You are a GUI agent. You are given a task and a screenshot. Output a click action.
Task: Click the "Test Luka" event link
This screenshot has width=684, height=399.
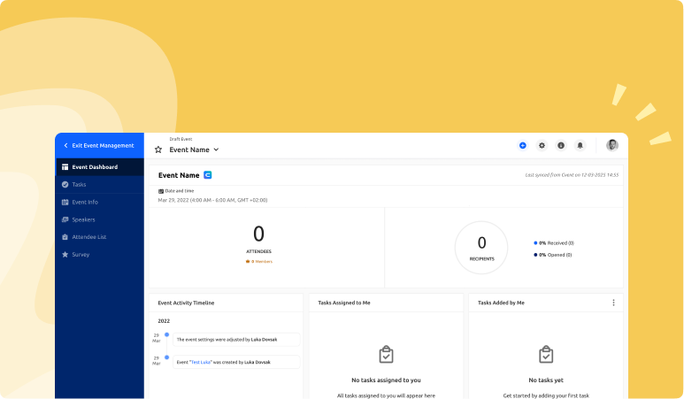tap(200, 362)
